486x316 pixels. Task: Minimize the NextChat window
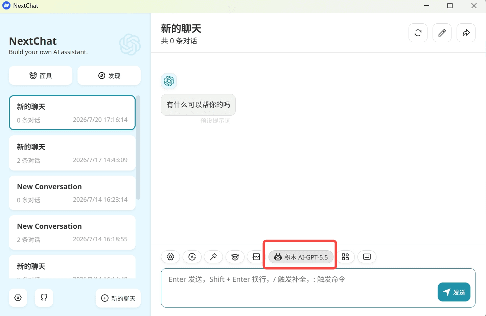point(426,6)
